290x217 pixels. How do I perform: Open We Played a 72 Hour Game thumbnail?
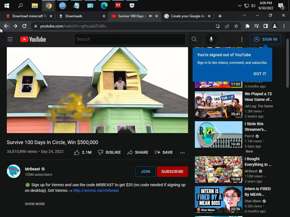tap(218, 105)
